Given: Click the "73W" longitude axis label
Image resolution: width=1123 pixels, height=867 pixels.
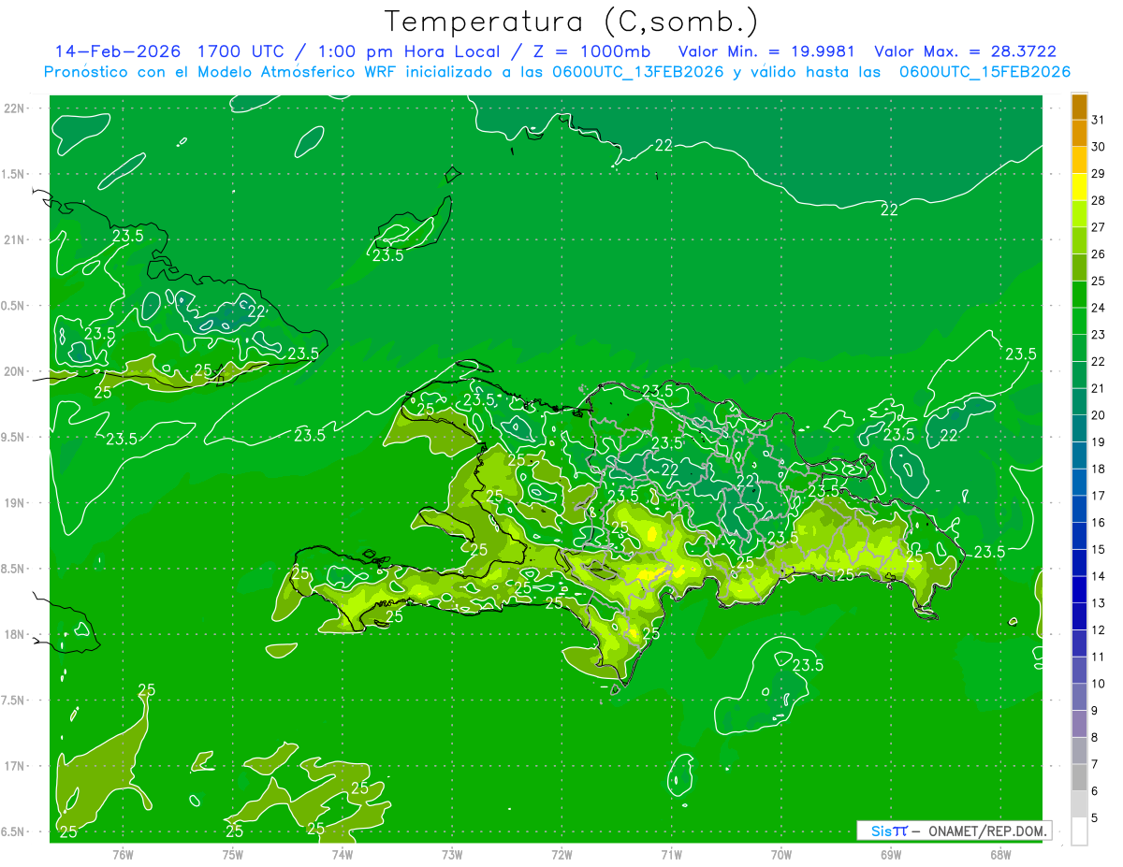Looking at the screenshot, I should coord(452,855).
